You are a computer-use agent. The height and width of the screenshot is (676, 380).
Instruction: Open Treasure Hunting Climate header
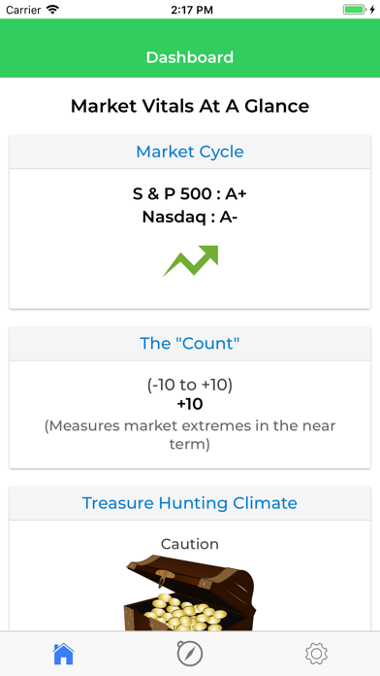(x=190, y=503)
